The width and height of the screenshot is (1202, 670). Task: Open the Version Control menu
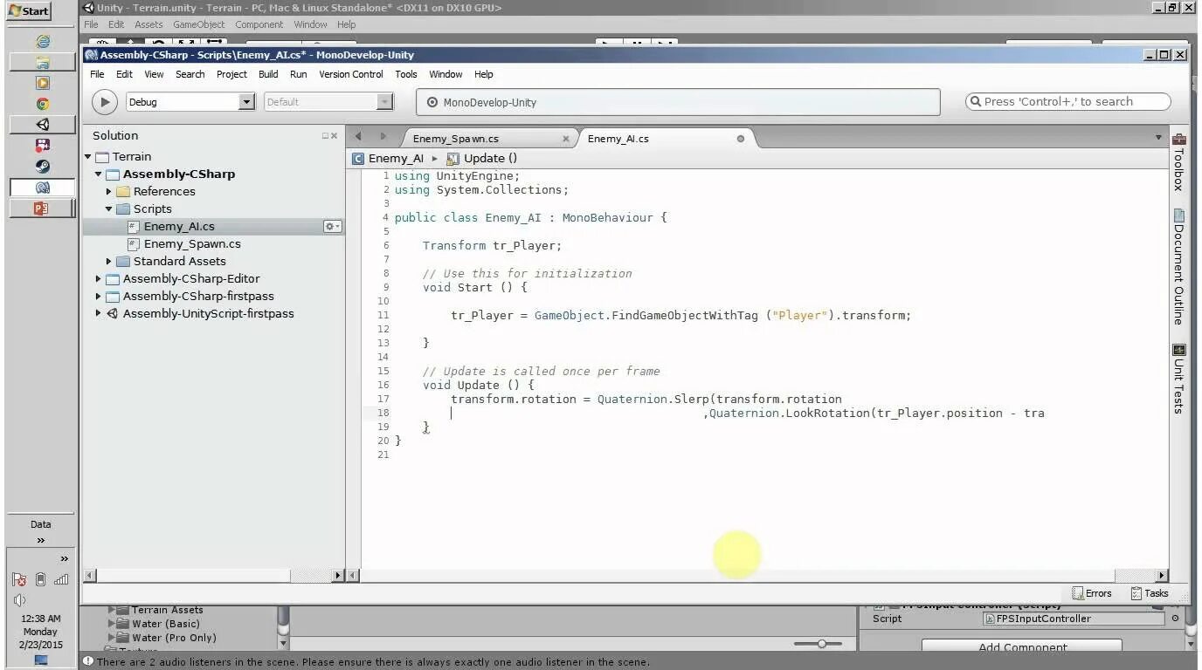click(351, 74)
